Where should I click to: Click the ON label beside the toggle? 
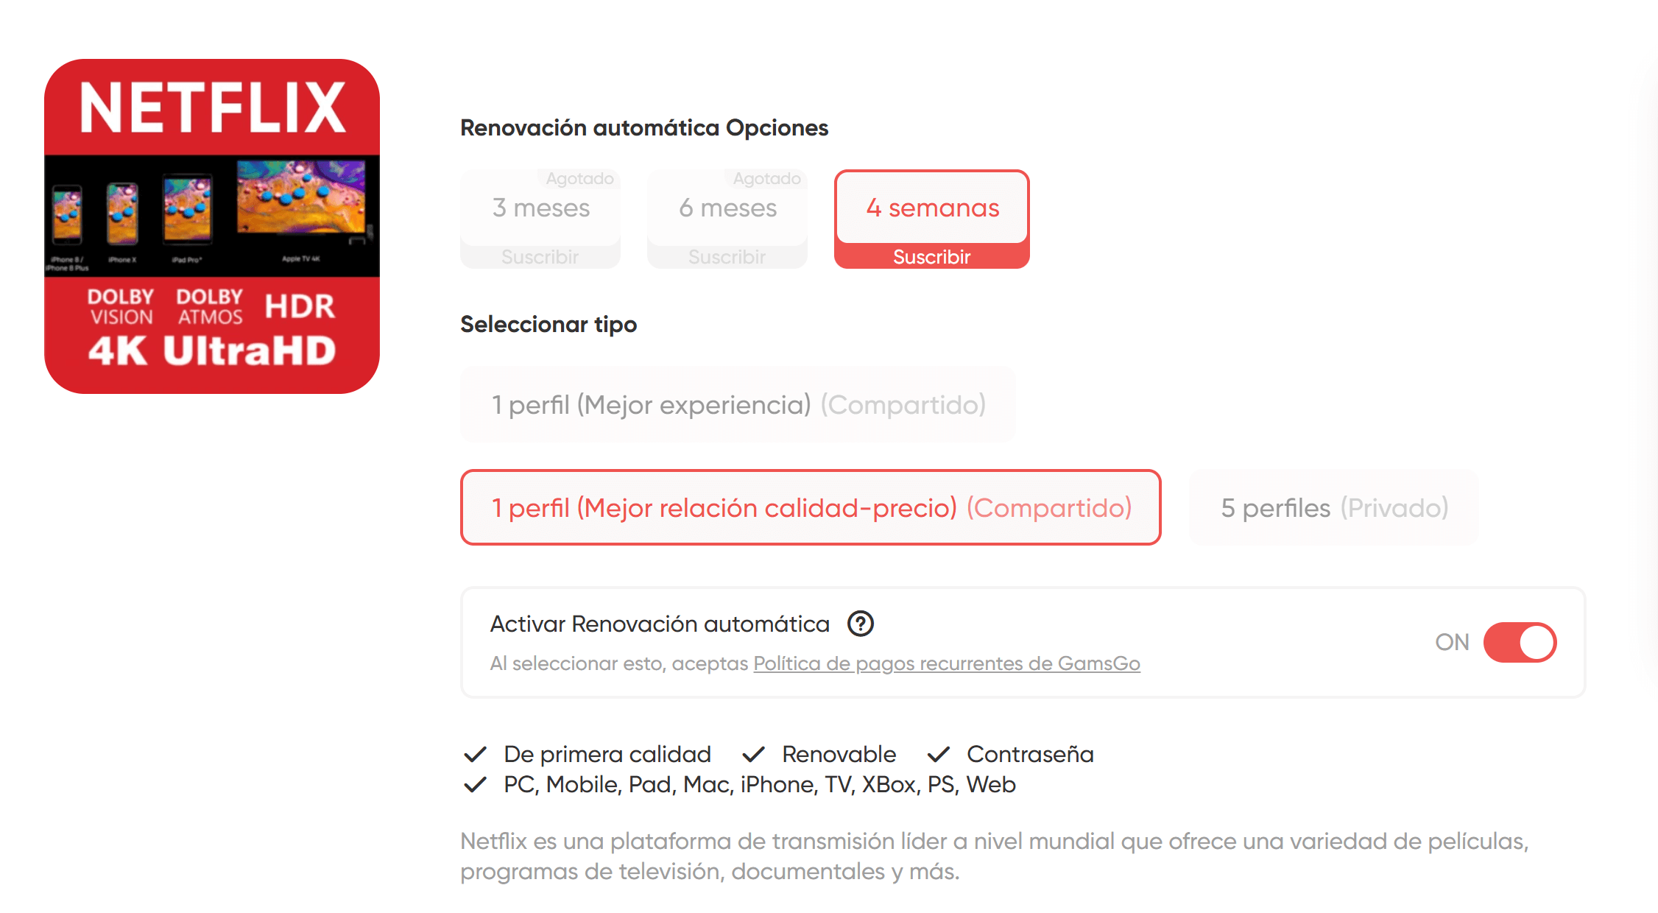tap(1452, 642)
